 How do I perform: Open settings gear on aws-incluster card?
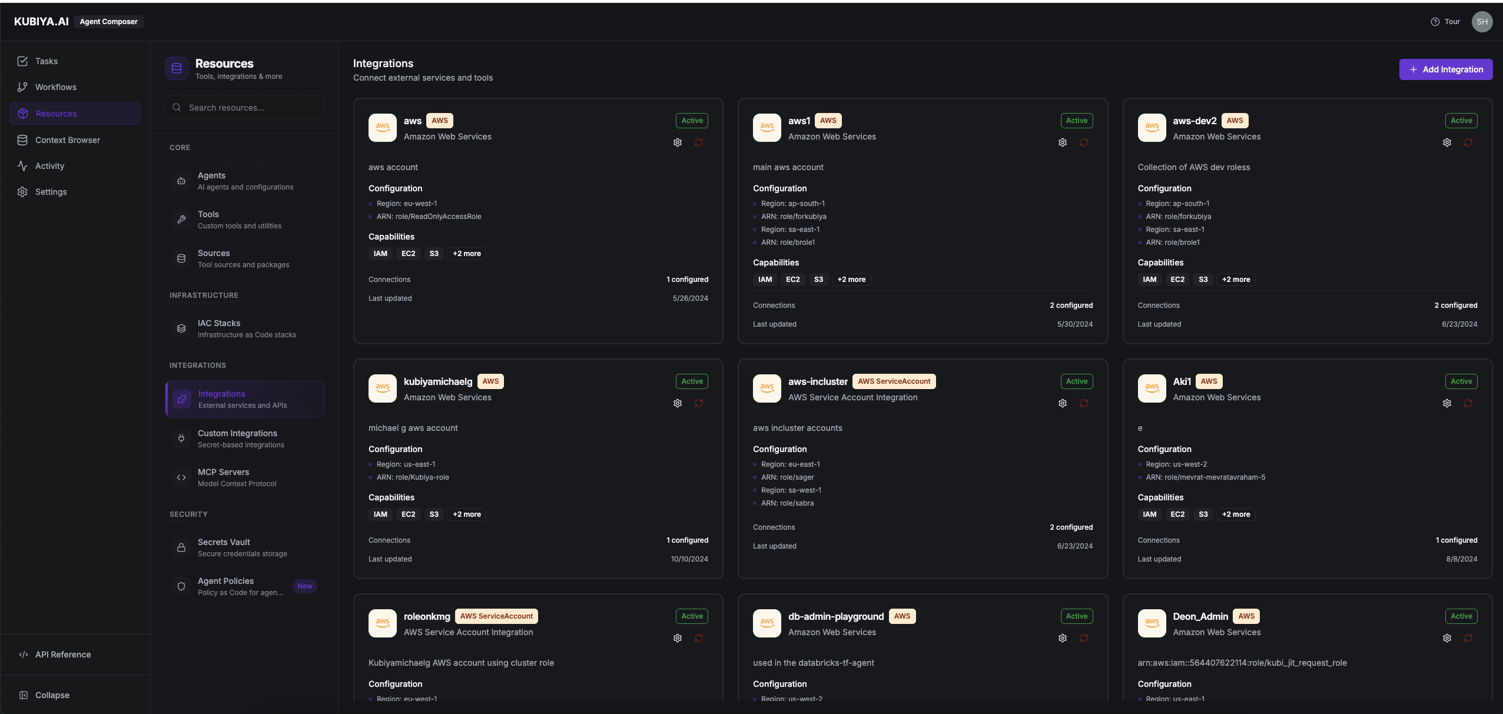click(1063, 403)
